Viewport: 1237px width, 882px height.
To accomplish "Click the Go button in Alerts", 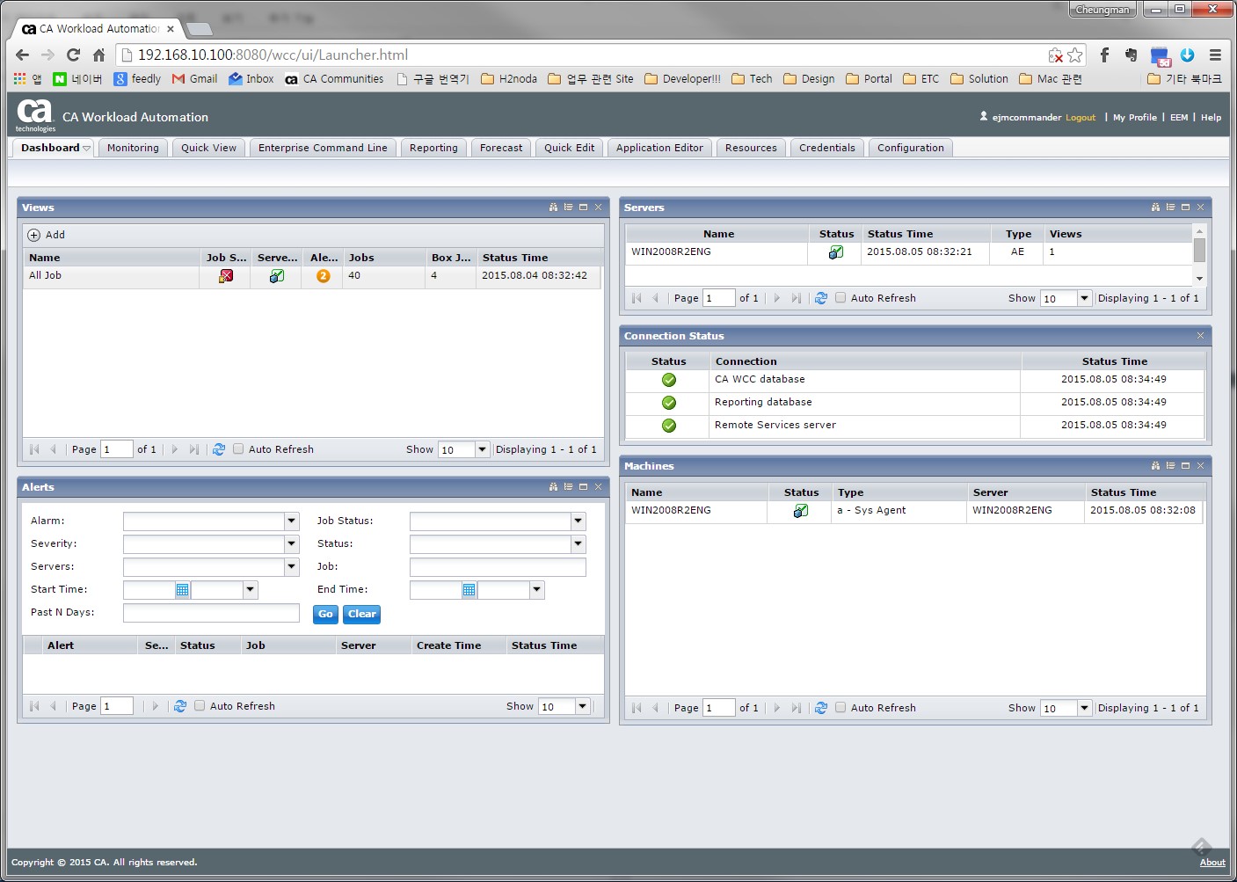I will click(325, 615).
